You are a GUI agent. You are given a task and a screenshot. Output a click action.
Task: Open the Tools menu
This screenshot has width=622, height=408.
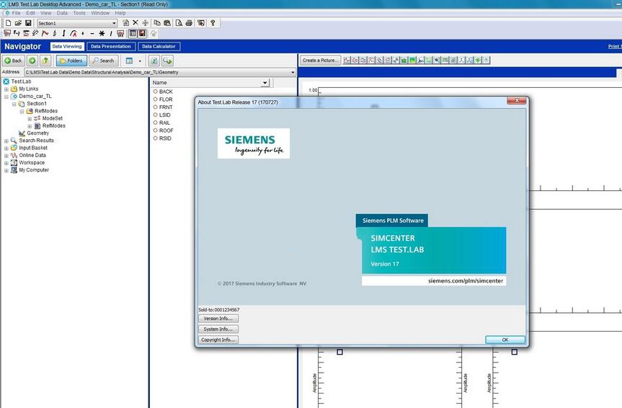tap(79, 13)
